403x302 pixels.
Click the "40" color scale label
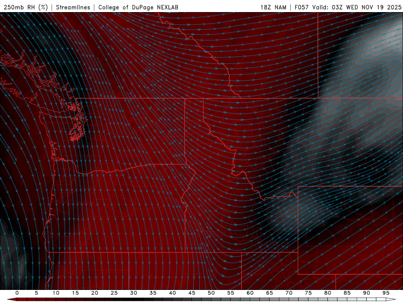(x=172, y=293)
